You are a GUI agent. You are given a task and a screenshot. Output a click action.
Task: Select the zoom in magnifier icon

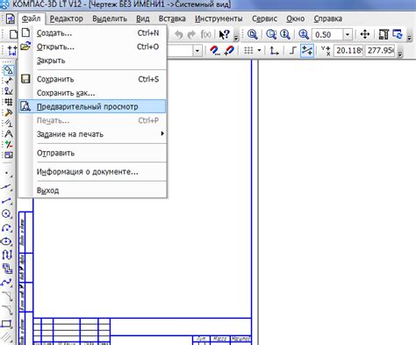click(x=304, y=34)
